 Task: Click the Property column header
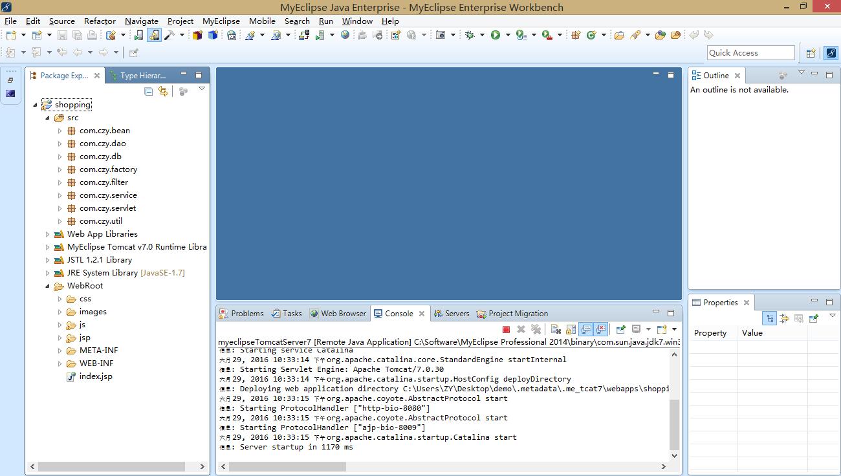pyautogui.click(x=713, y=333)
